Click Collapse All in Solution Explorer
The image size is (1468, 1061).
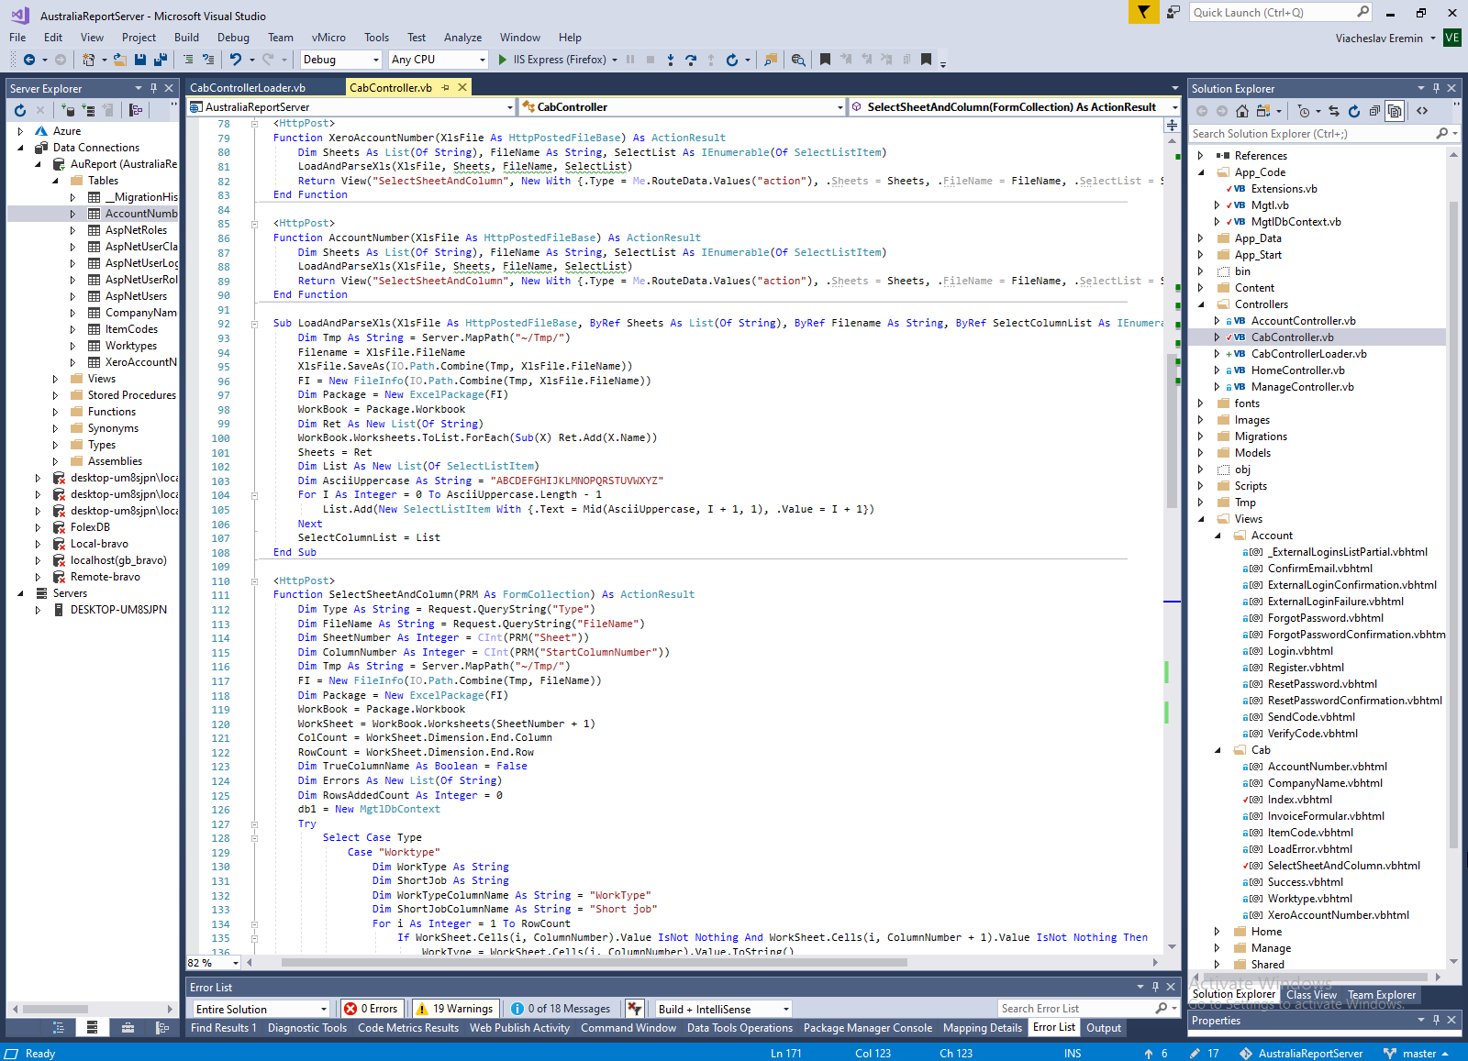(x=1374, y=111)
